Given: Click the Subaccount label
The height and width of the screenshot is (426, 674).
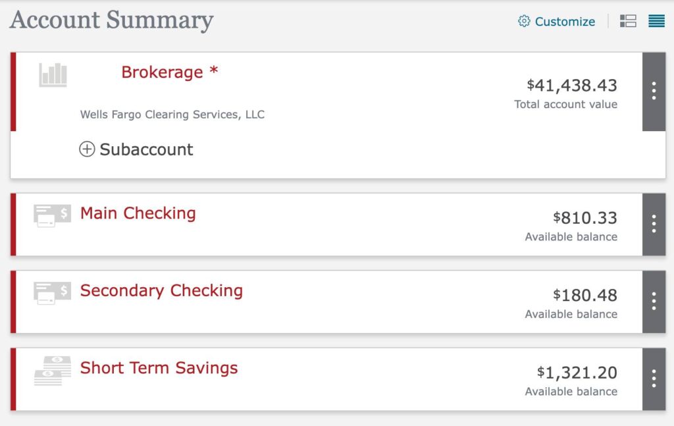Looking at the screenshot, I should coord(146,149).
